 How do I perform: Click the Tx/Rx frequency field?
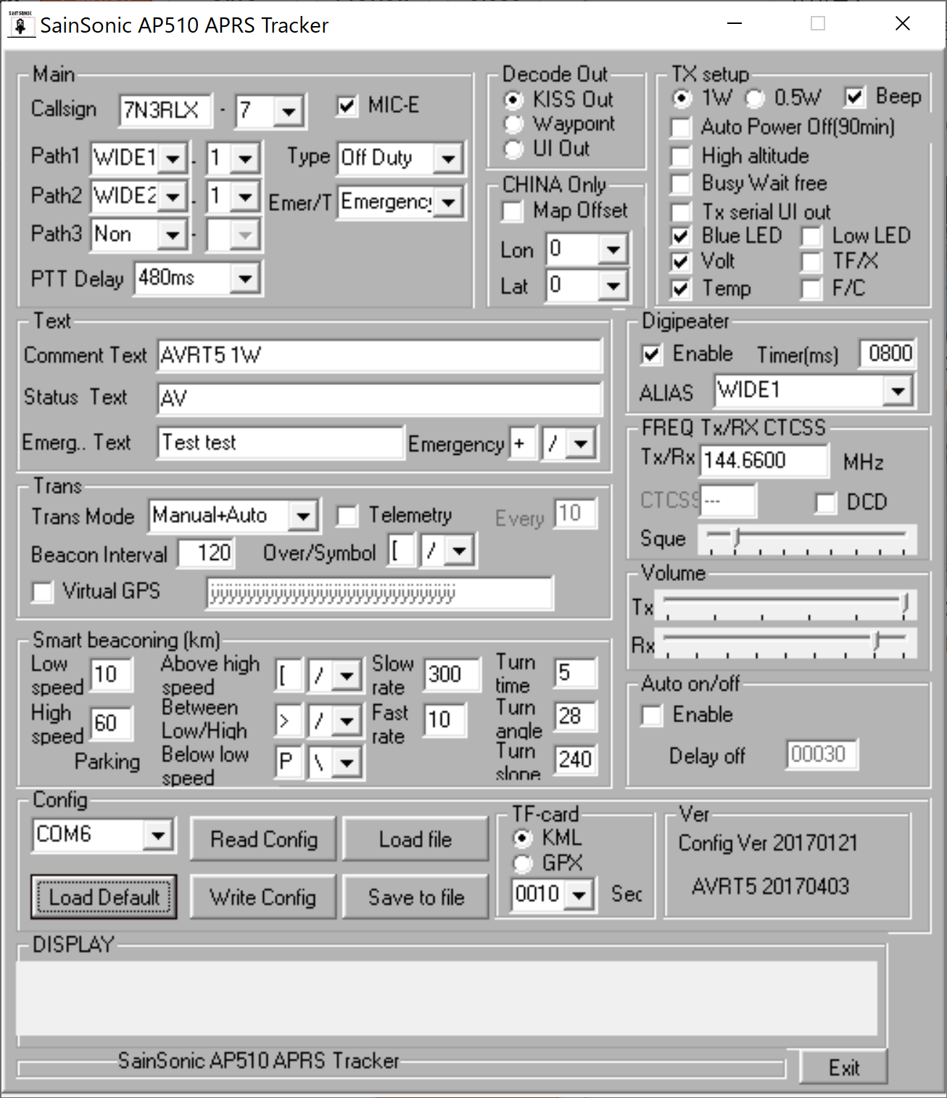[764, 461]
